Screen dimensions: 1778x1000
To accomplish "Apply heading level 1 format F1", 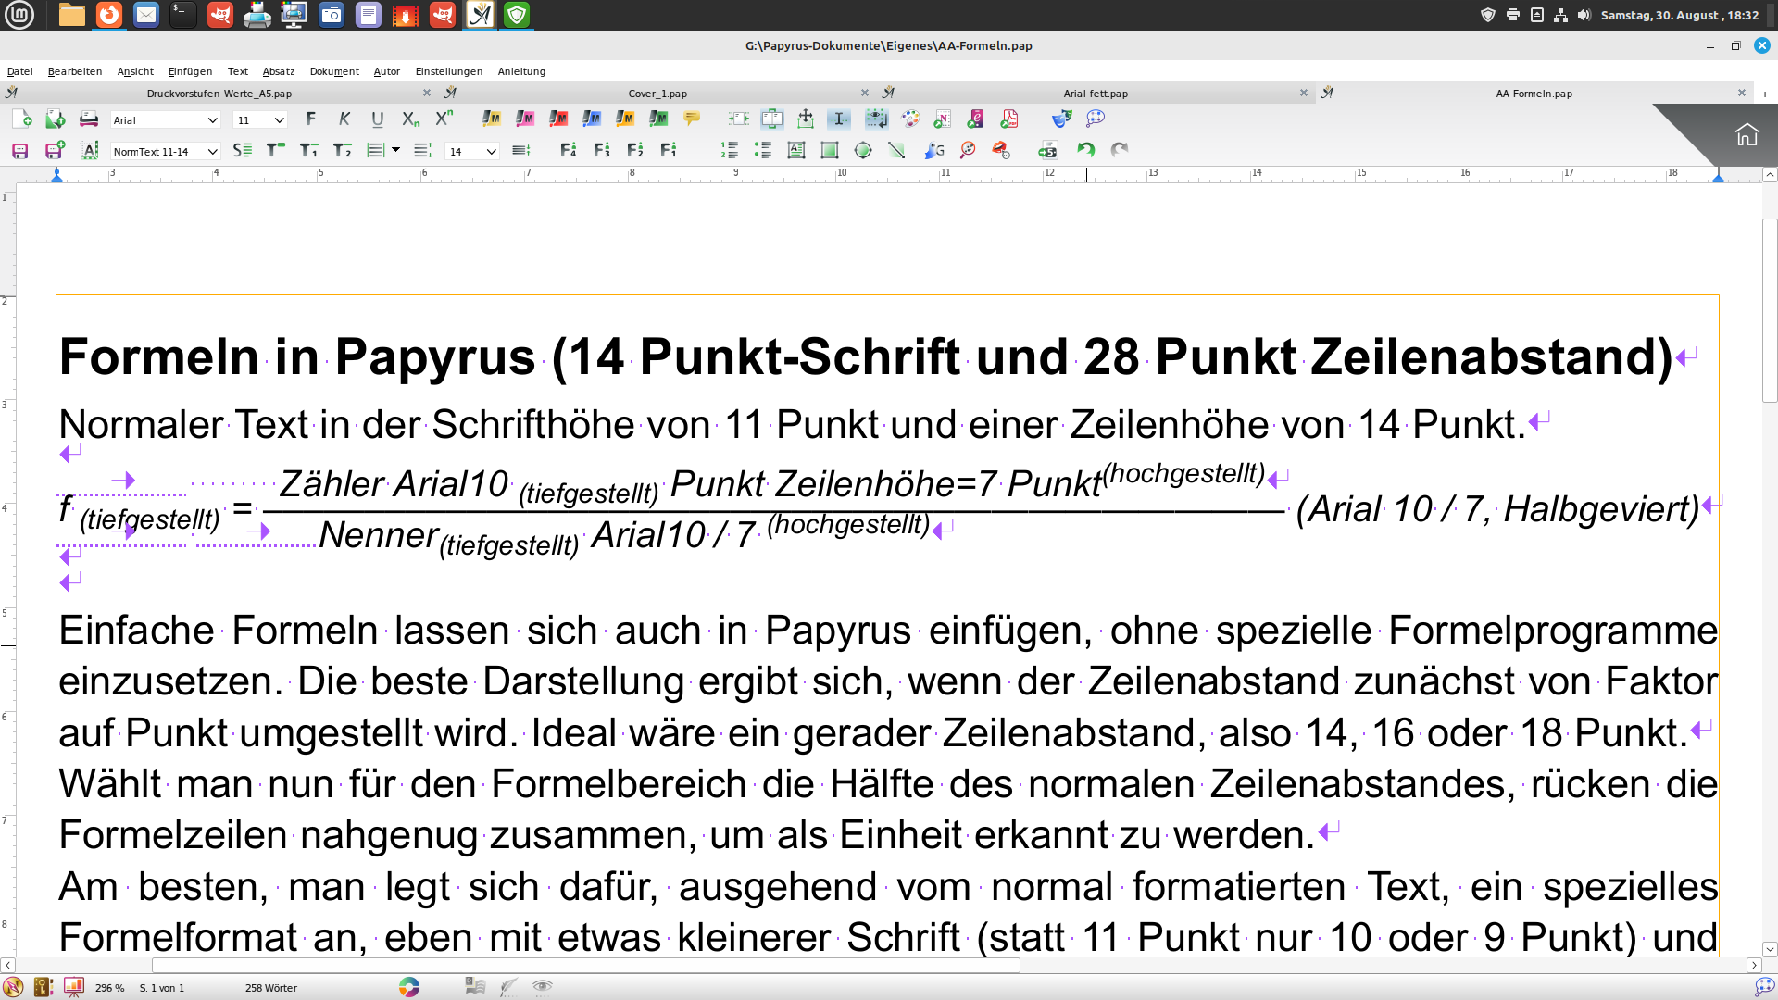I will [668, 150].
